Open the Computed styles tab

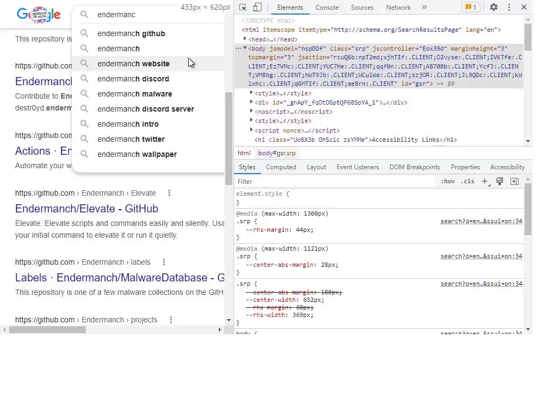point(281,167)
